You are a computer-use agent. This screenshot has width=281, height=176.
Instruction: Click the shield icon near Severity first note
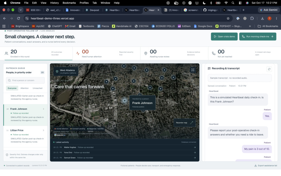[7, 155]
